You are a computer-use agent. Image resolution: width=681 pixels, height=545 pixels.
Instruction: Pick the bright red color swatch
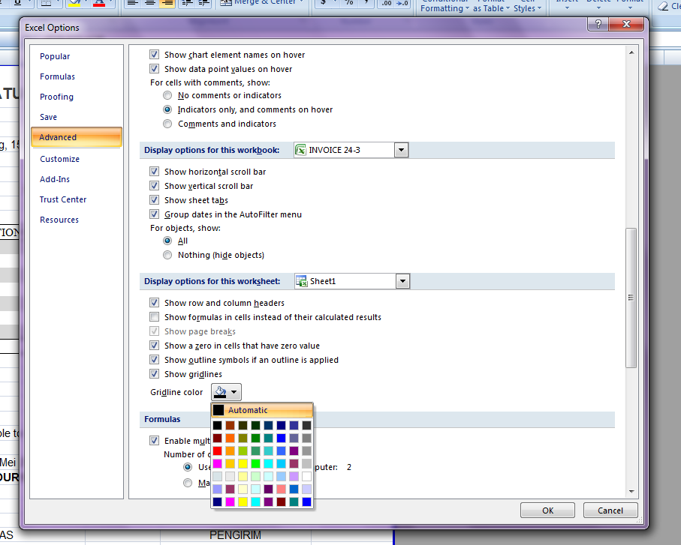217,451
